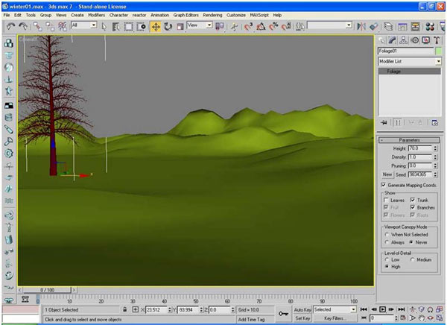The image size is (447, 325).
Task: Click the Set Keys key icon
Action: [283, 314]
